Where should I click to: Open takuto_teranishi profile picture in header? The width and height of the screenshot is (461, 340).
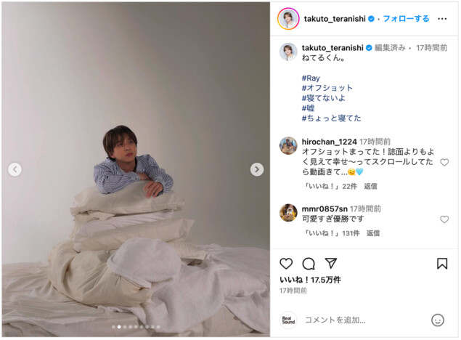[x=288, y=19]
